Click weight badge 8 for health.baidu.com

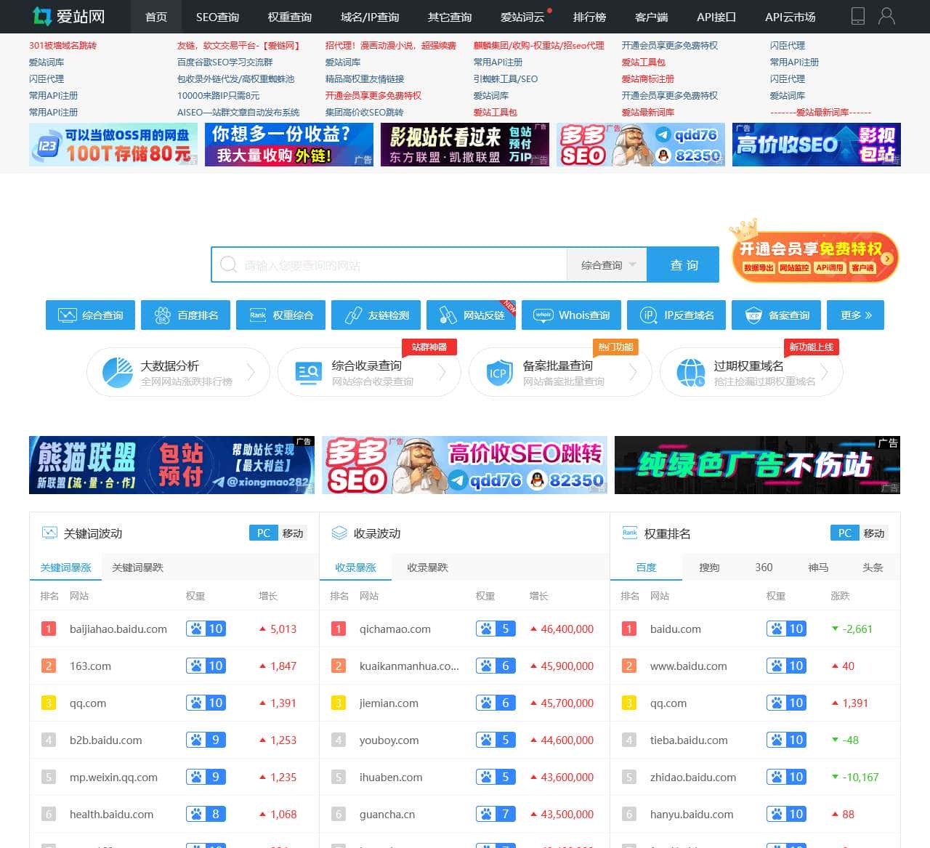pos(206,814)
